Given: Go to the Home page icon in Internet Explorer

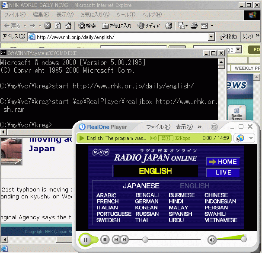Looking at the screenshot, I should 68,26.
